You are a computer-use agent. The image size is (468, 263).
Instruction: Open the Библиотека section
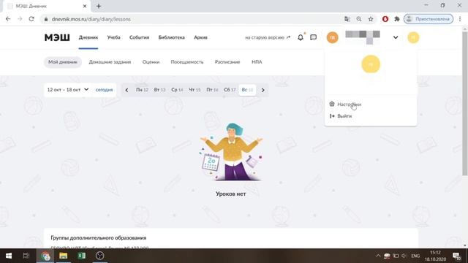point(171,37)
